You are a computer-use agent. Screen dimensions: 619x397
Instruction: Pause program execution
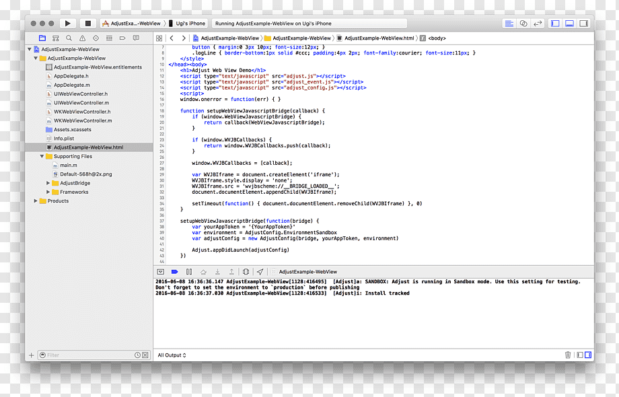(189, 272)
